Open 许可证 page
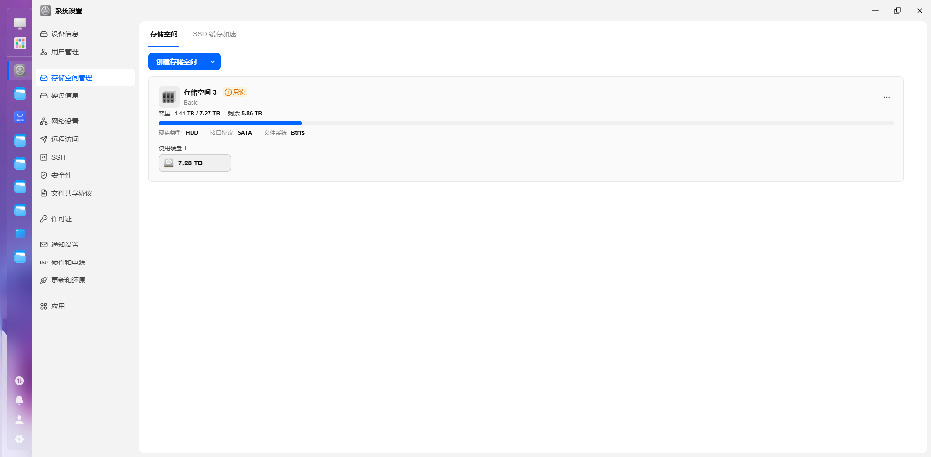 coord(85,219)
